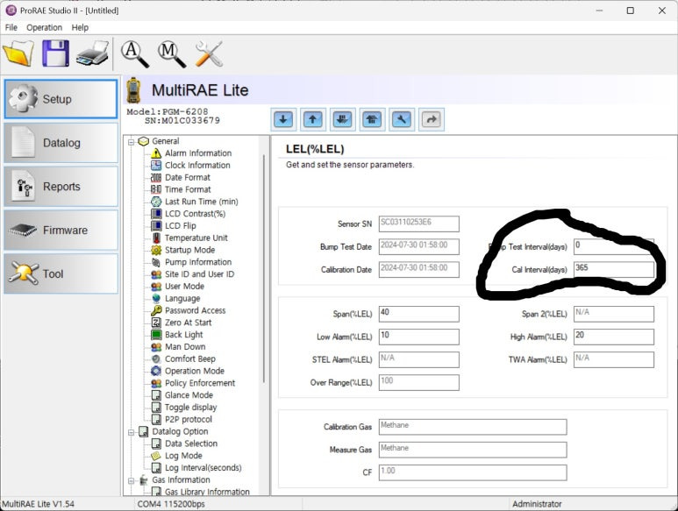Click the curved-arrow exit button

(432, 119)
